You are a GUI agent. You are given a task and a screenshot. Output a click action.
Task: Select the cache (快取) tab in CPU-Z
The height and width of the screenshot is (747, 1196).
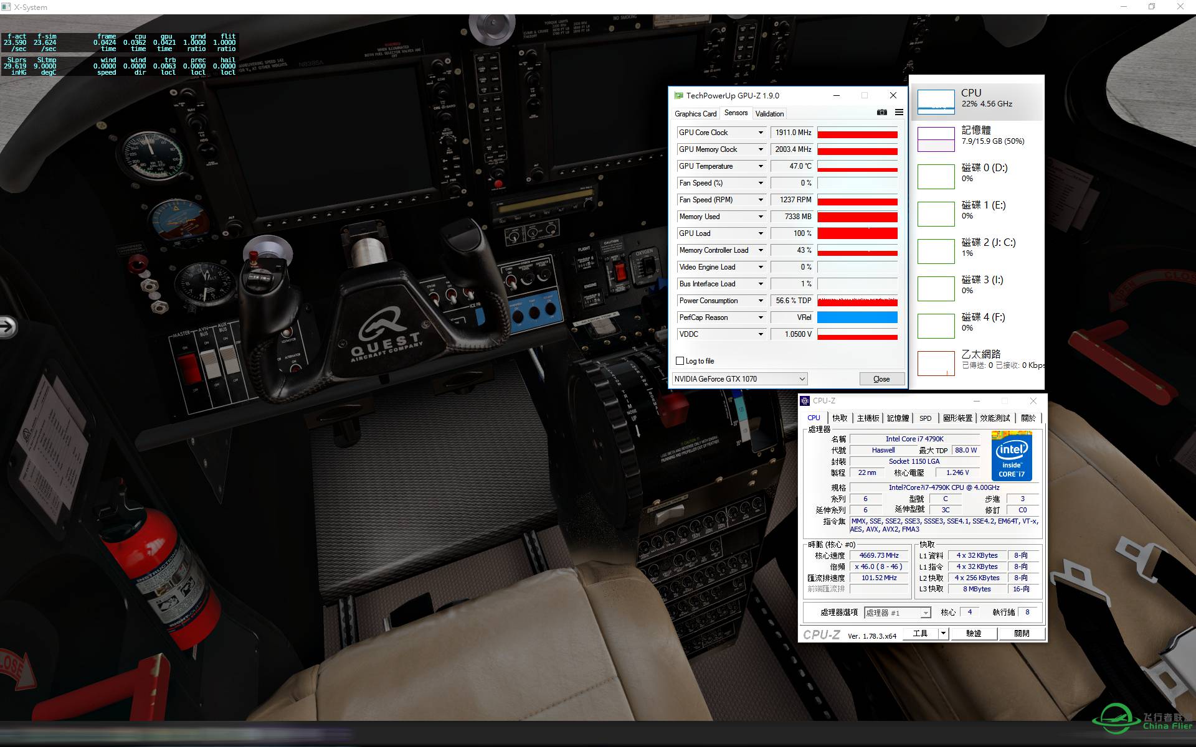pyautogui.click(x=840, y=418)
